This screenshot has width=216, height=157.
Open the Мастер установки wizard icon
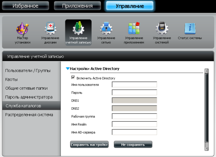[x=22, y=29]
